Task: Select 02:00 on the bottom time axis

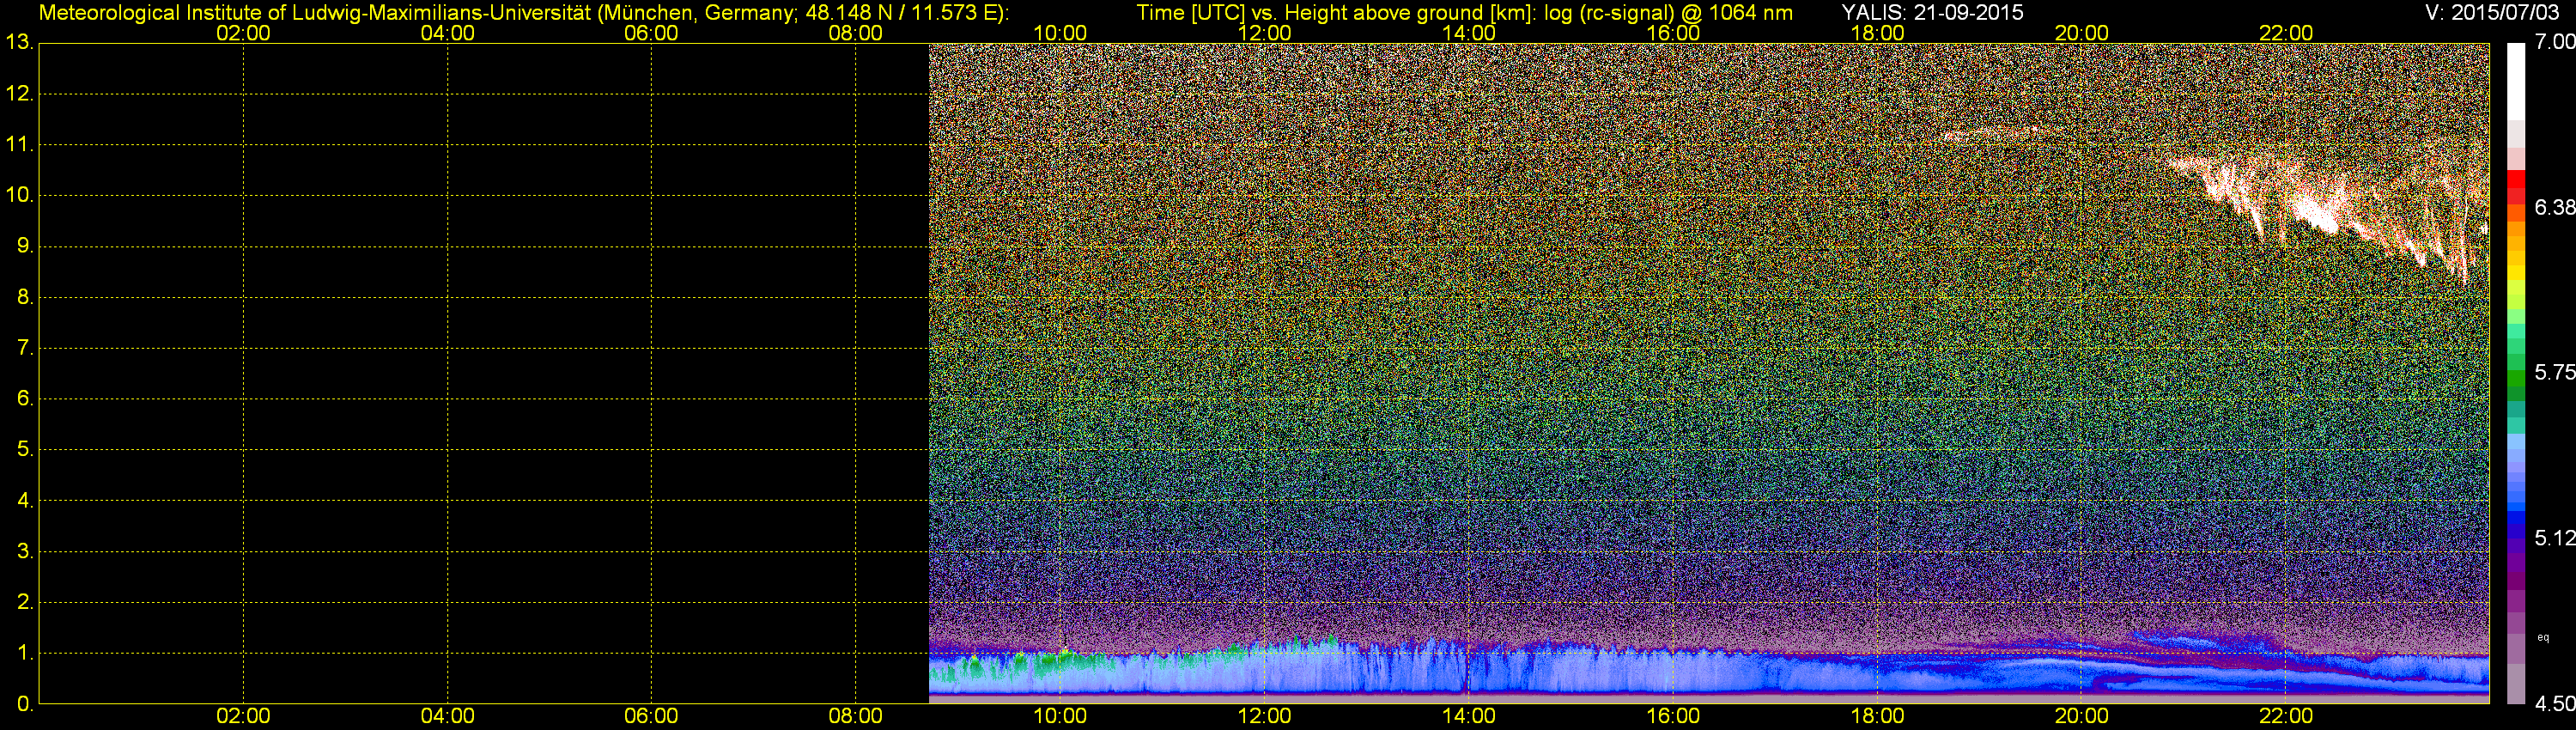Action: 243,716
